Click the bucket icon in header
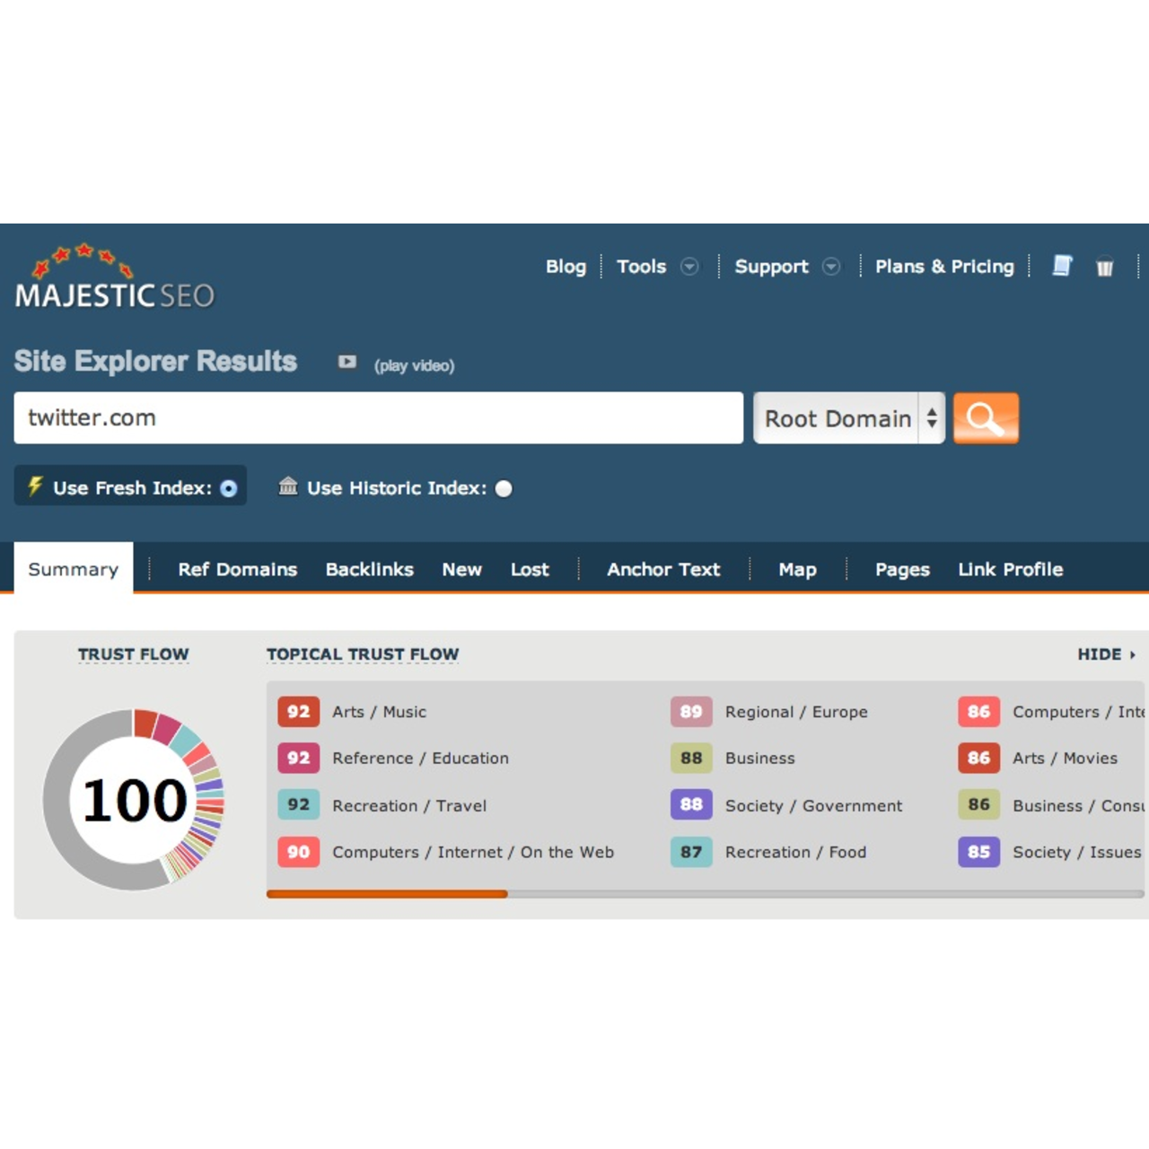Viewport: 1149px width, 1149px height. tap(1104, 268)
